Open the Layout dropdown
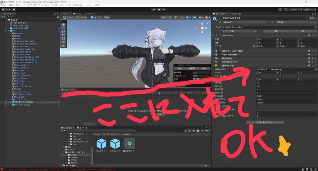 pyautogui.click(x=310, y=10)
